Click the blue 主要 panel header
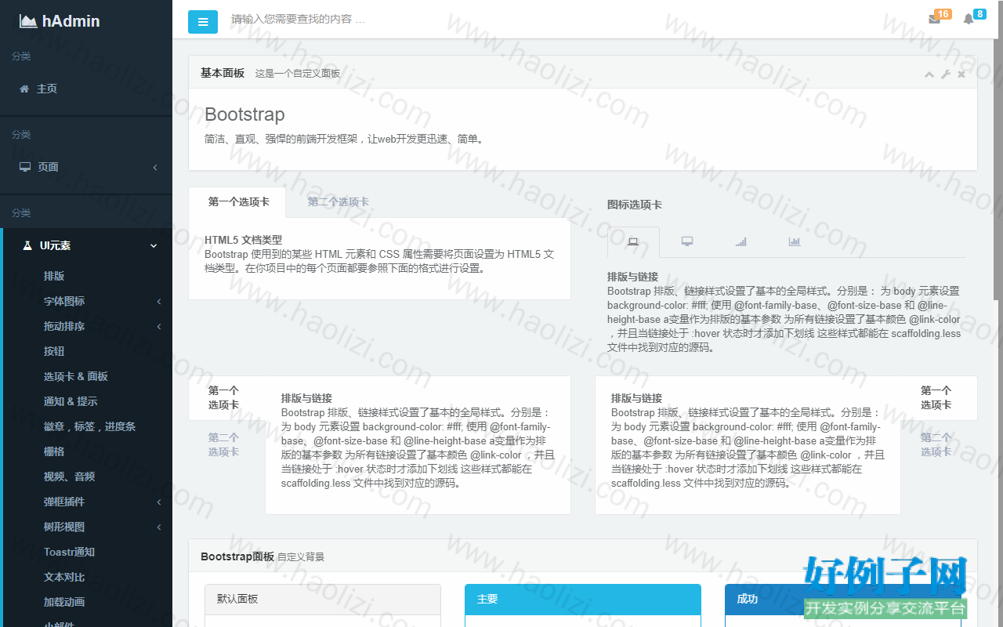The image size is (1003, 627). point(583,599)
